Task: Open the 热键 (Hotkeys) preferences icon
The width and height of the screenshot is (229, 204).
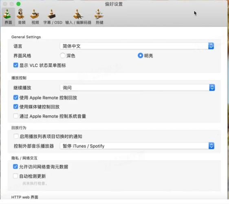Action: (x=99, y=14)
